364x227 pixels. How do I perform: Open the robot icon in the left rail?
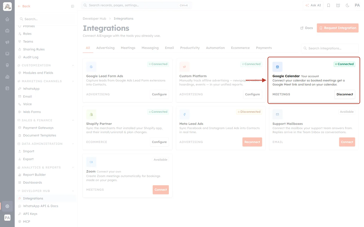(7, 65)
